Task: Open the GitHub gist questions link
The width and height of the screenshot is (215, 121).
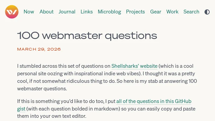Action: pyautogui.click(x=153, y=101)
